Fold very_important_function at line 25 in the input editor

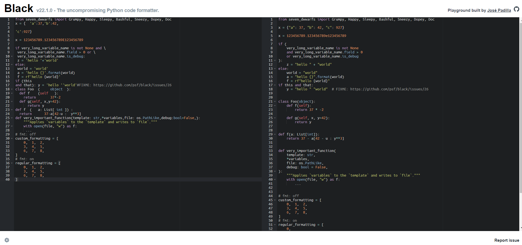pyautogui.click(x=12, y=118)
